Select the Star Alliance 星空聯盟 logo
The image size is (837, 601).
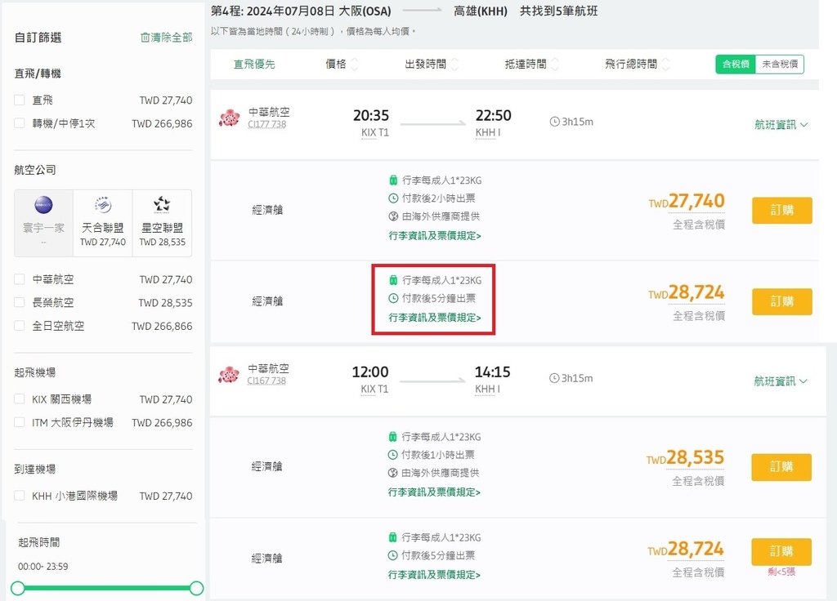162,204
